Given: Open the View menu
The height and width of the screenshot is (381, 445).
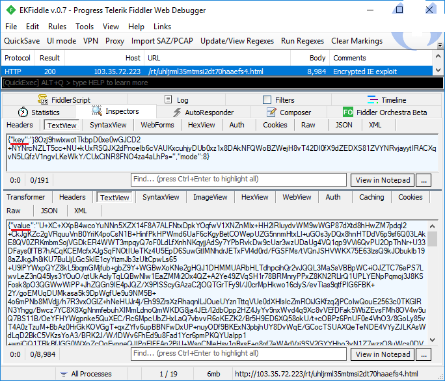Looking at the screenshot, I should click(x=111, y=27).
